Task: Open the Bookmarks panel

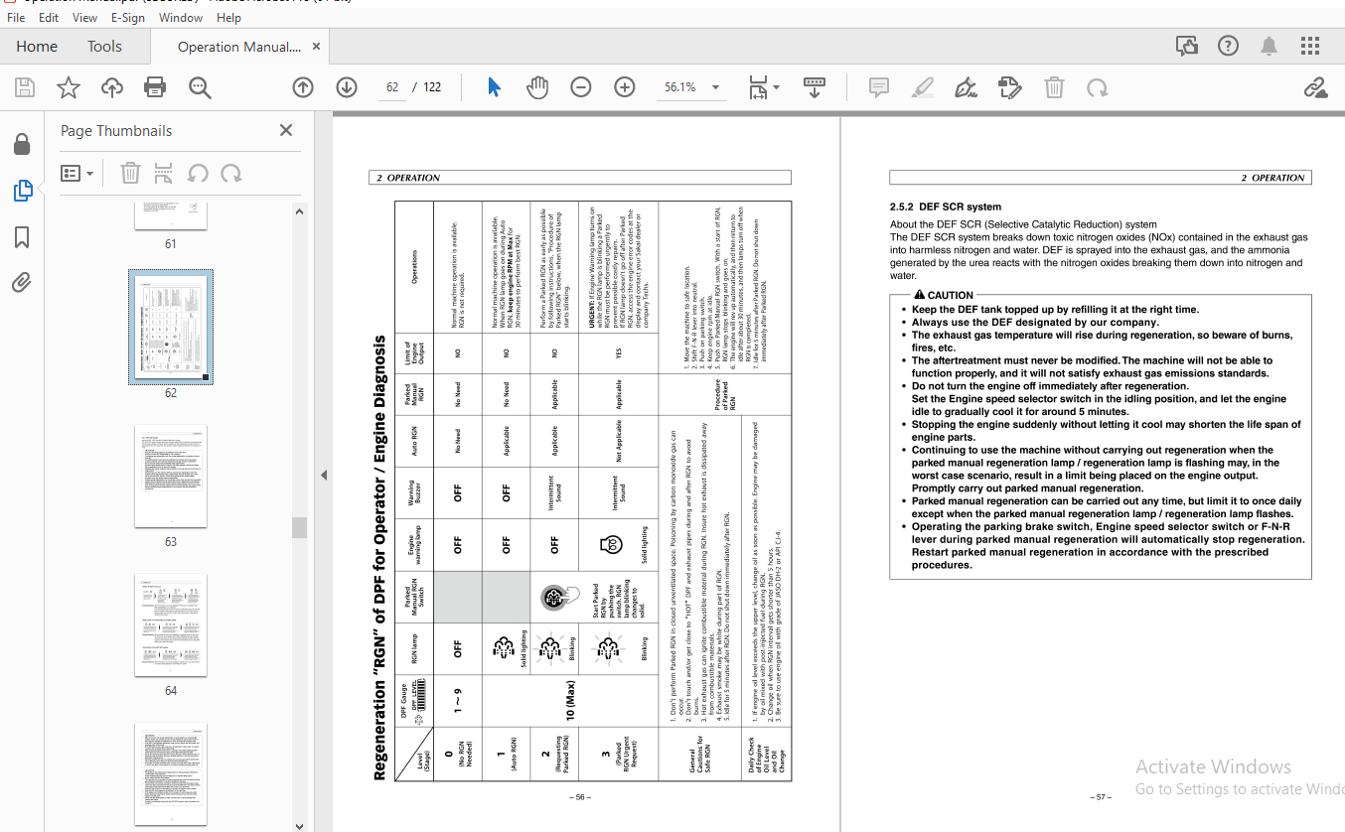Action: (22, 237)
